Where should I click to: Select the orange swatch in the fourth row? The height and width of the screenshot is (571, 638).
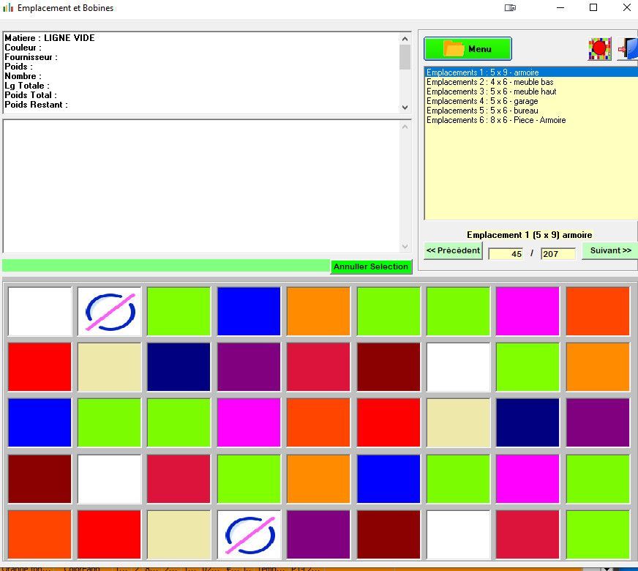pos(318,479)
